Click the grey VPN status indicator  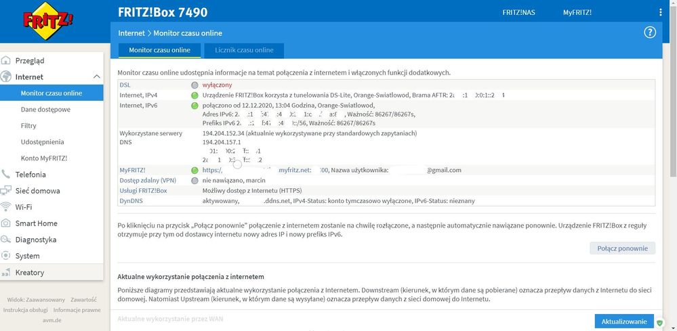194,181
